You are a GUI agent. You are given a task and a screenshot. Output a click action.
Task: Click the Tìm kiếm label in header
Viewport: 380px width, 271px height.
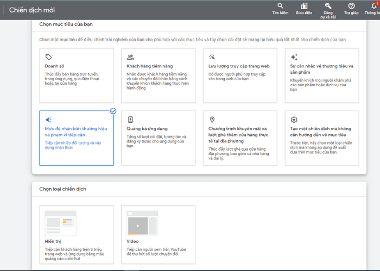tap(280, 13)
